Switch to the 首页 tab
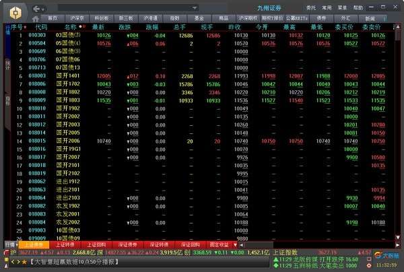This screenshot has height=272, width=404. pyautogui.click(x=53, y=18)
